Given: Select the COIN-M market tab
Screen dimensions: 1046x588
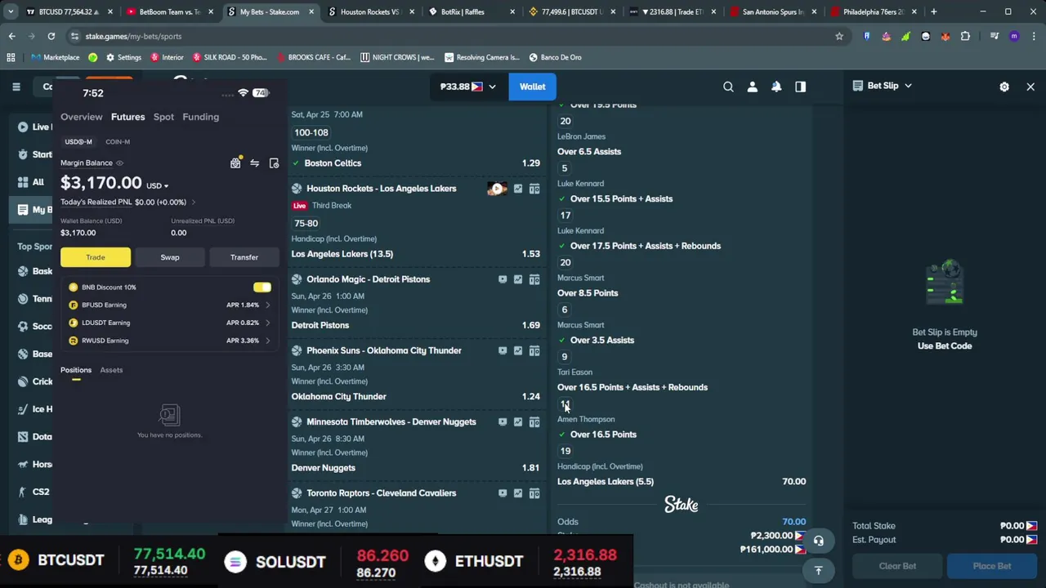Looking at the screenshot, I should (x=118, y=142).
